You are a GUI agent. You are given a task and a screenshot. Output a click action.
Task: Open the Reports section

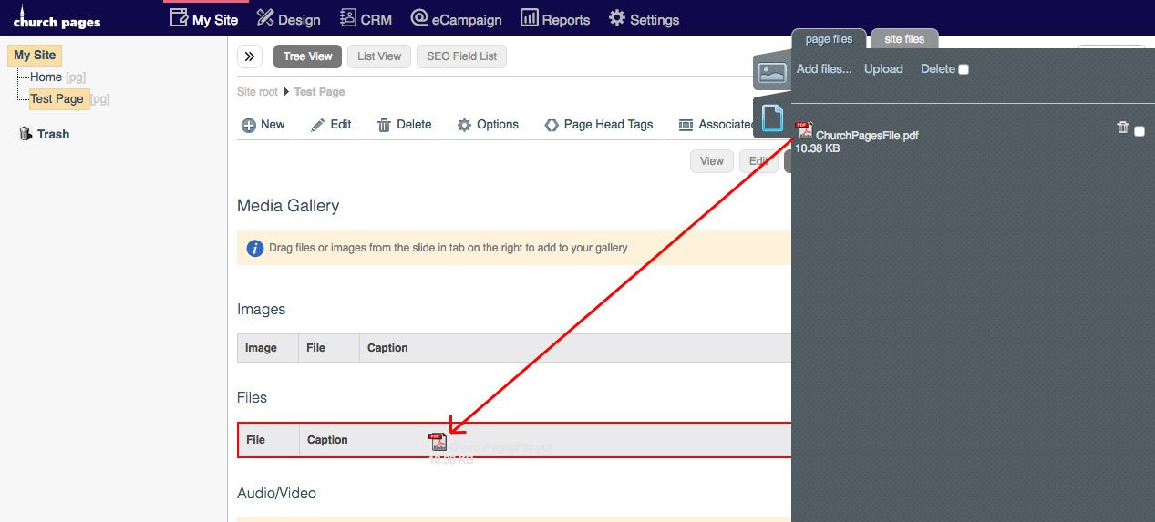[x=555, y=19]
